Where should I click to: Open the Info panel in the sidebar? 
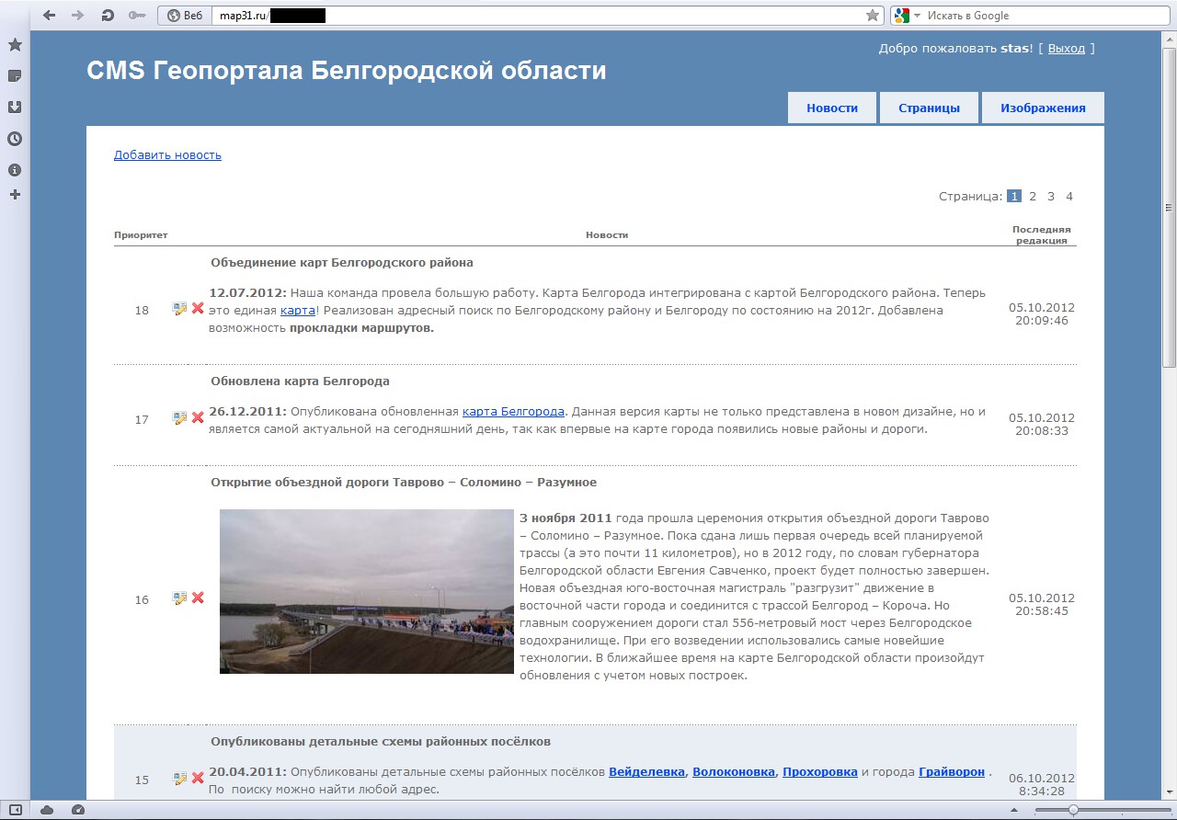(x=15, y=170)
